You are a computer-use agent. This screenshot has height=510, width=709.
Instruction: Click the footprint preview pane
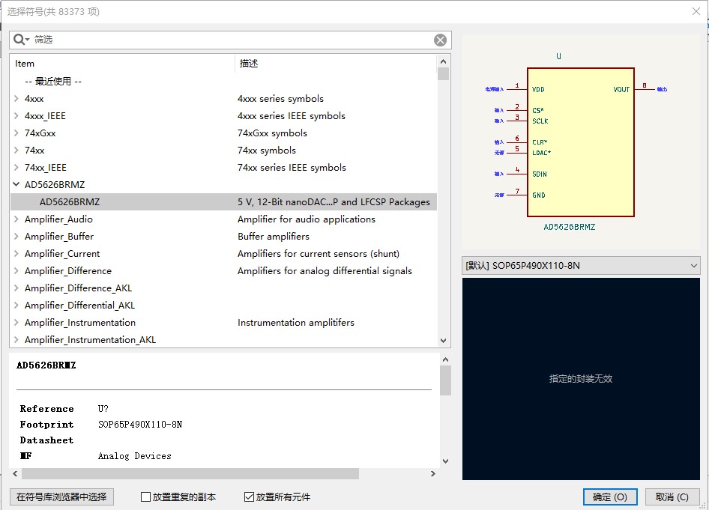[581, 379]
